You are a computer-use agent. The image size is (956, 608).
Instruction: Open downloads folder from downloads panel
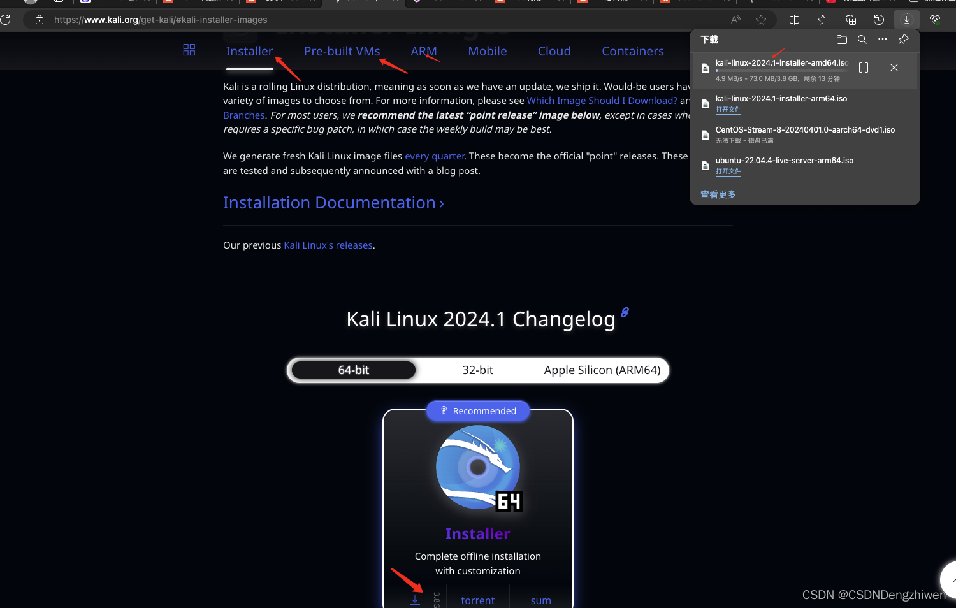click(841, 40)
